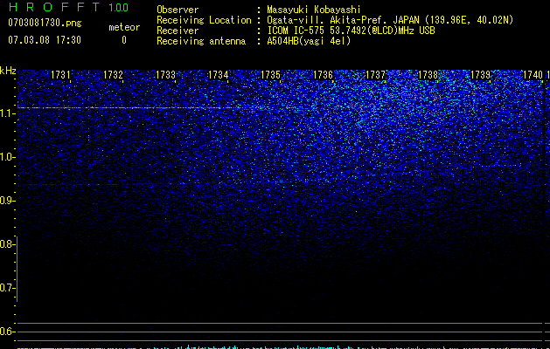
Task: Click the 1733 time marker
Action: 165,75
